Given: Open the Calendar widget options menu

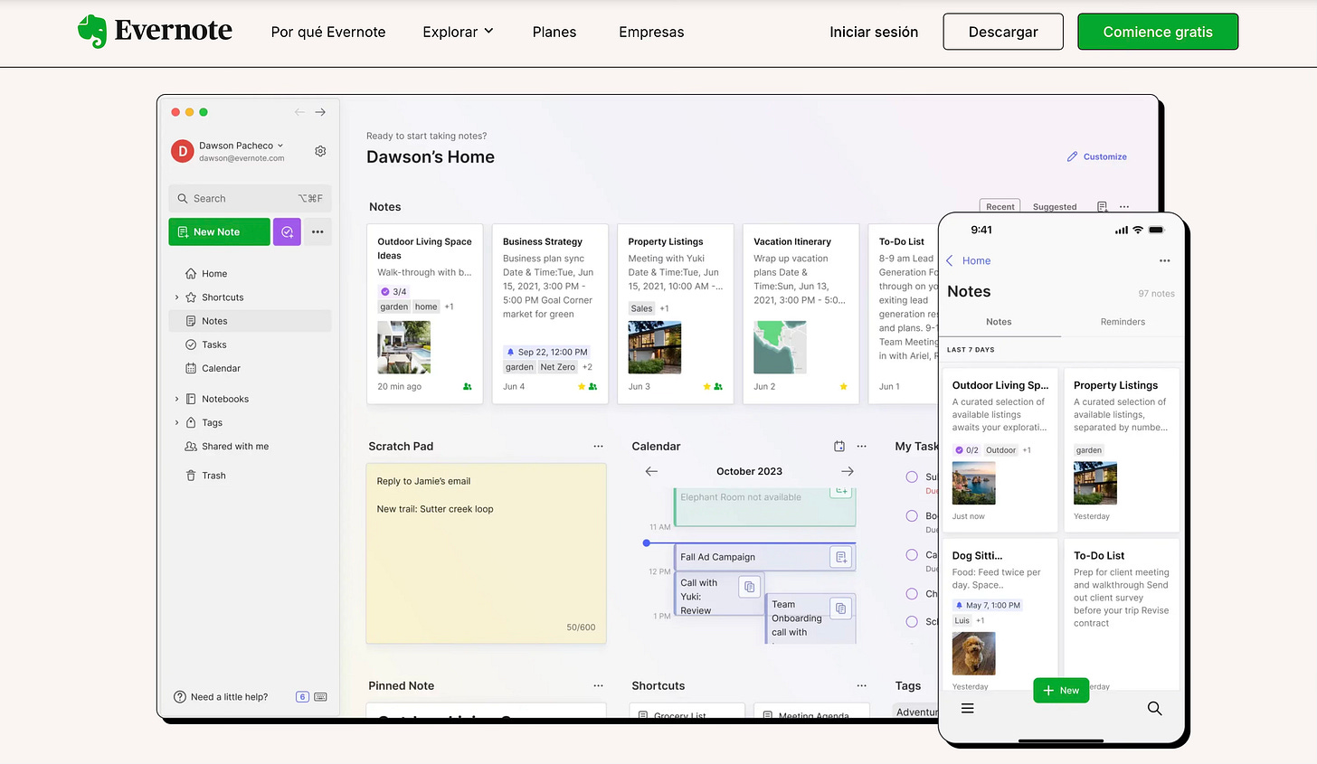Looking at the screenshot, I should click(861, 447).
